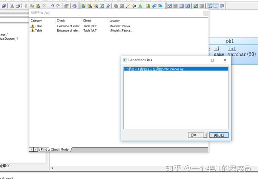Screen dimensions: 258x179
Task: Click the Cut scissors icon
Action: pos(26,6)
